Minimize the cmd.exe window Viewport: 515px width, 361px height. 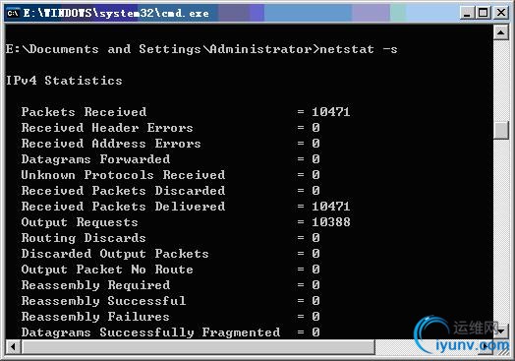pyautogui.click(x=467, y=13)
